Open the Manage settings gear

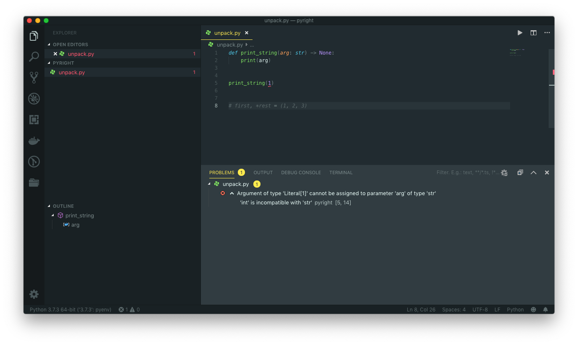pyautogui.click(x=34, y=294)
